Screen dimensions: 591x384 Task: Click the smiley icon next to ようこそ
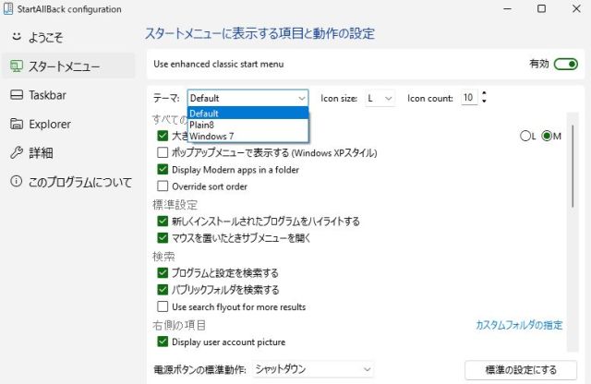coord(17,37)
